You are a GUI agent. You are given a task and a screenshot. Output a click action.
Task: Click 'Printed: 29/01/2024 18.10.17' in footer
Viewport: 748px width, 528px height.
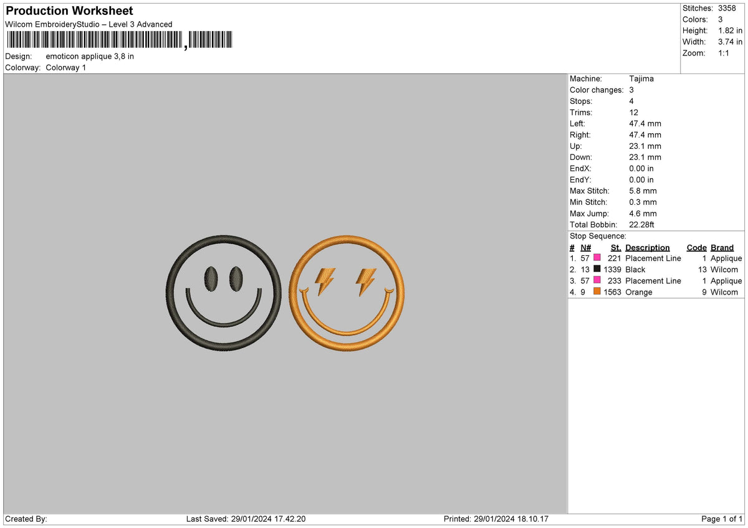pos(496,519)
